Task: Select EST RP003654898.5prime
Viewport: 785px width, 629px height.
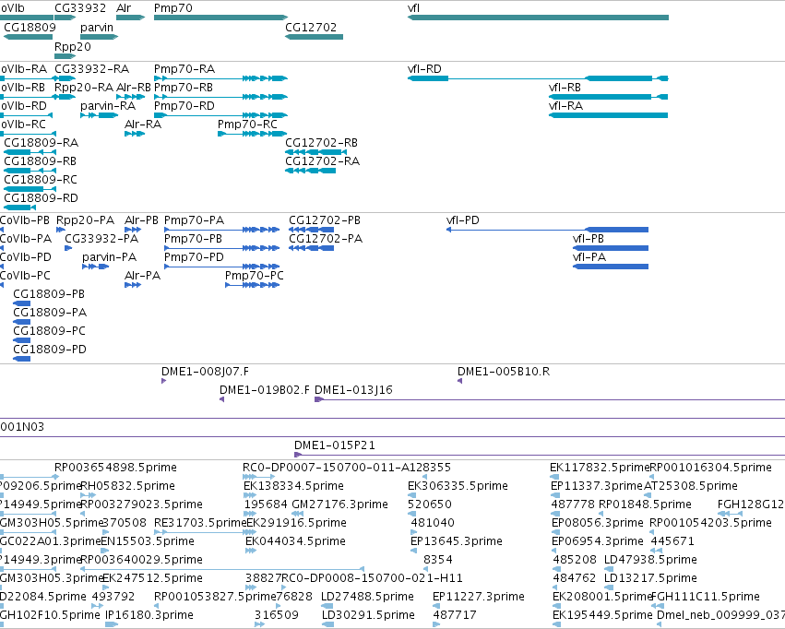Action: 115,468
